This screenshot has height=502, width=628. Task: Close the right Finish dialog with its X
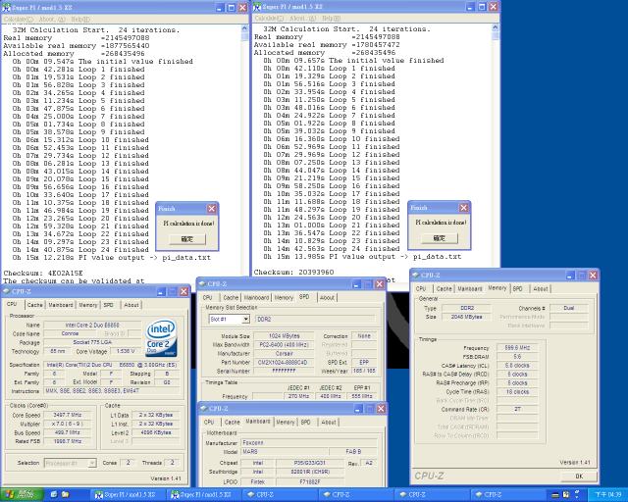pyautogui.click(x=464, y=207)
